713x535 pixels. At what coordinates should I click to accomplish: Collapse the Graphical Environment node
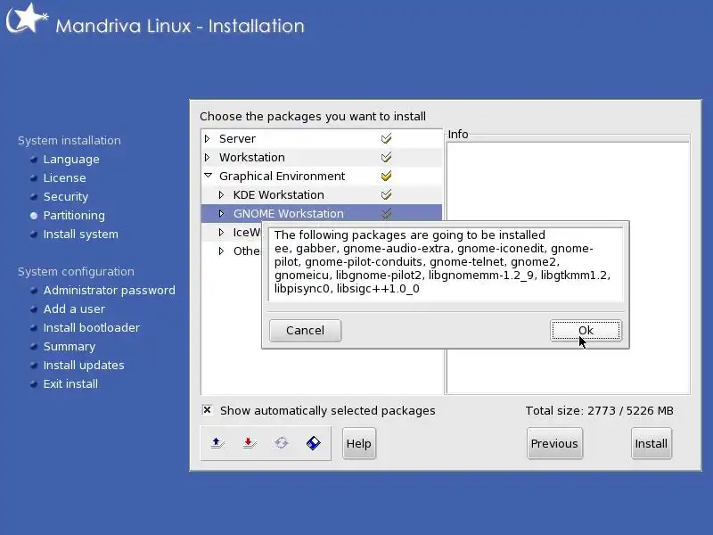click(208, 176)
